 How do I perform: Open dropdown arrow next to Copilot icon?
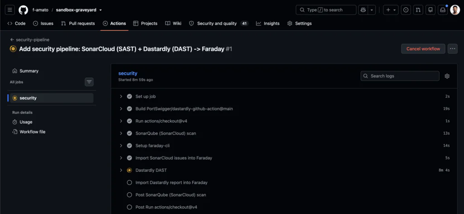pos(372,10)
